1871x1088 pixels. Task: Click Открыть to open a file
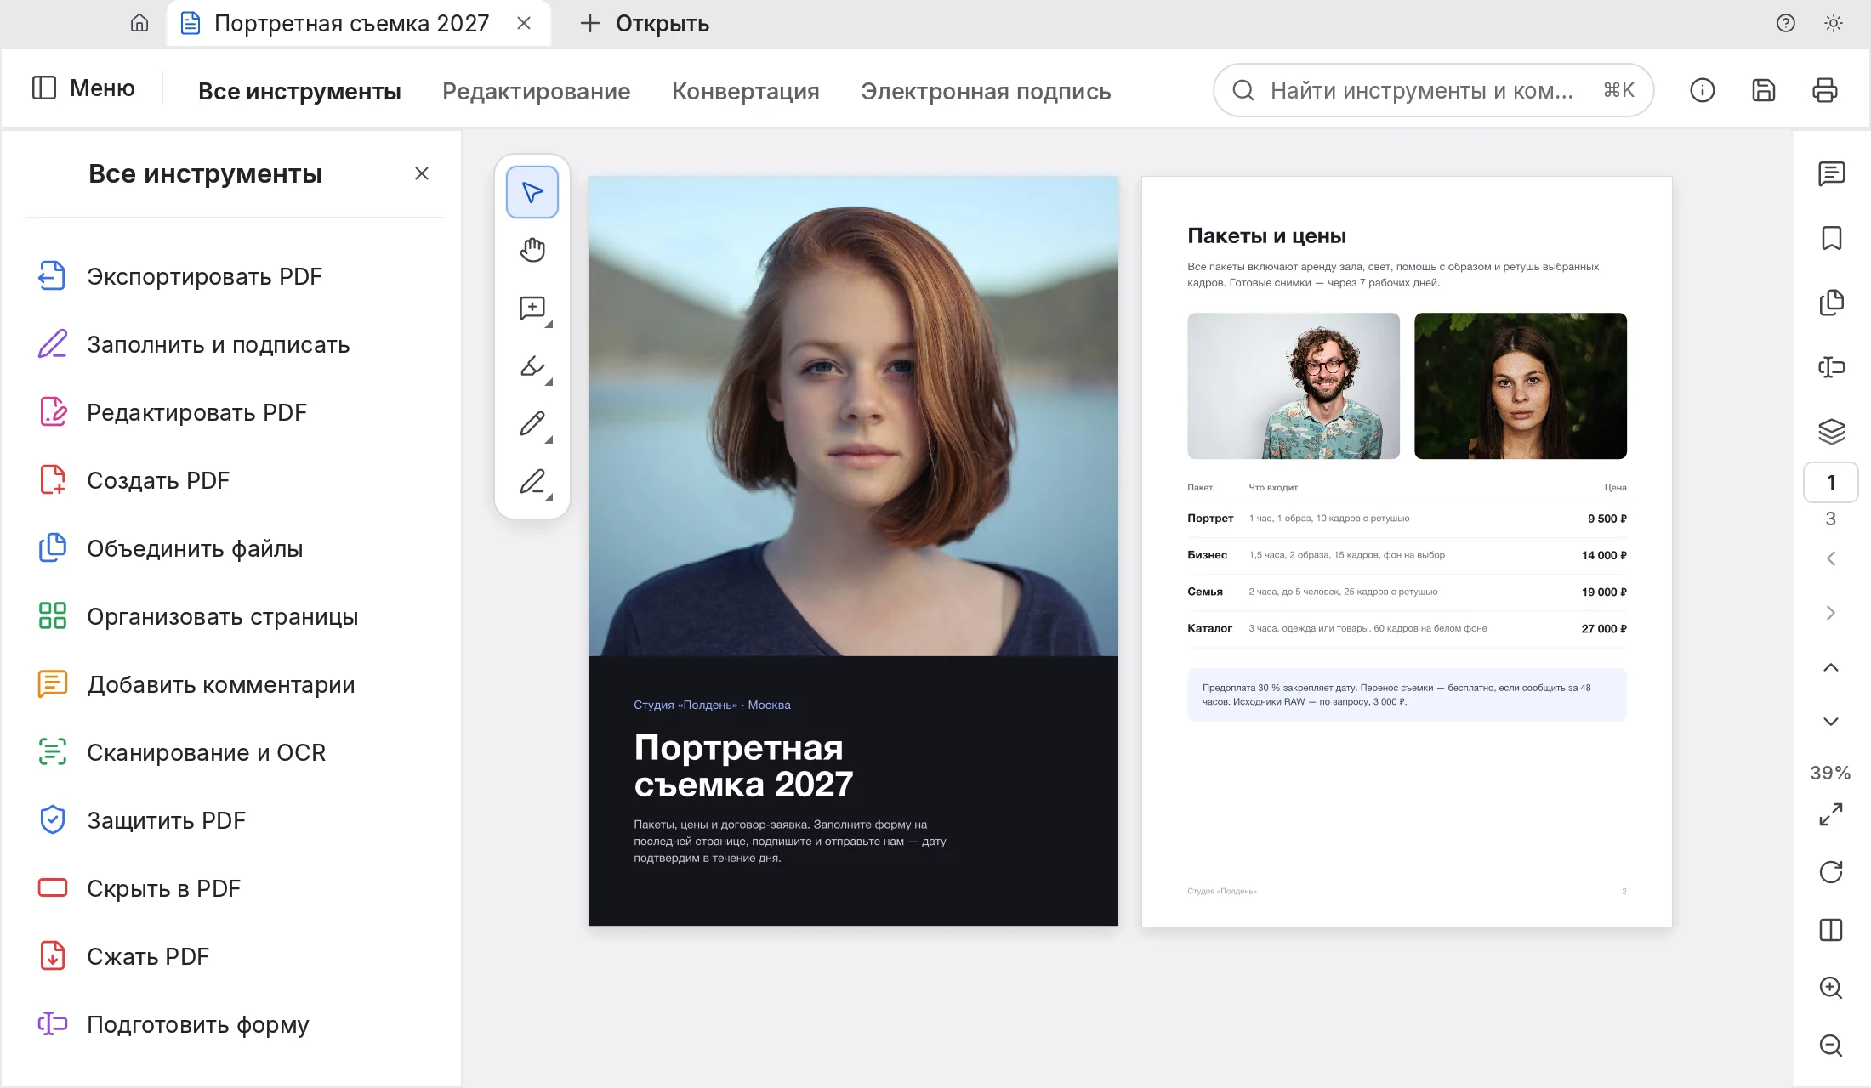[645, 23]
